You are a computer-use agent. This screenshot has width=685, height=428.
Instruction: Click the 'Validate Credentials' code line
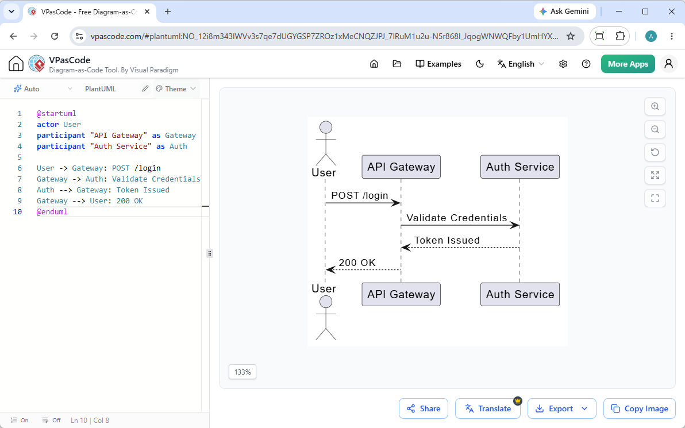pos(118,179)
